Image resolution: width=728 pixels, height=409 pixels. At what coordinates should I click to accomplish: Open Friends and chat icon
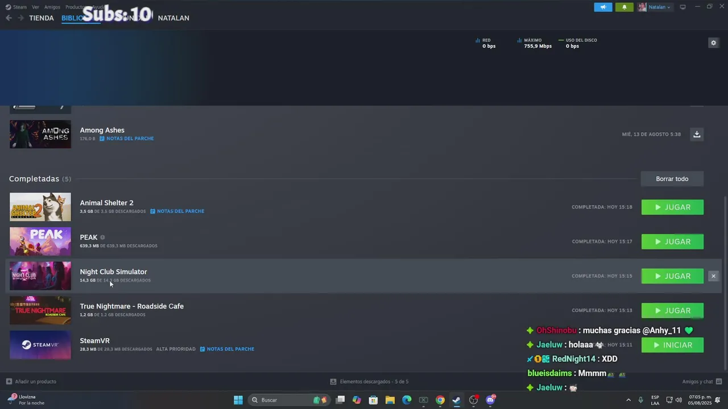coord(719,381)
